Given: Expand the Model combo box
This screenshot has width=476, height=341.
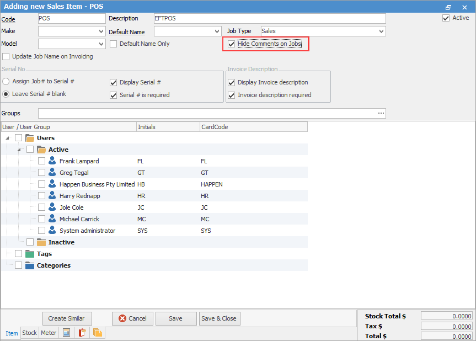Looking at the screenshot, I should tap(101, 44).
